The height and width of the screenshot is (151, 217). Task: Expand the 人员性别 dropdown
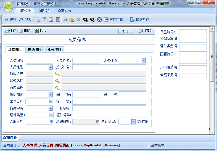pyautogui.click(x=51, y=67)
